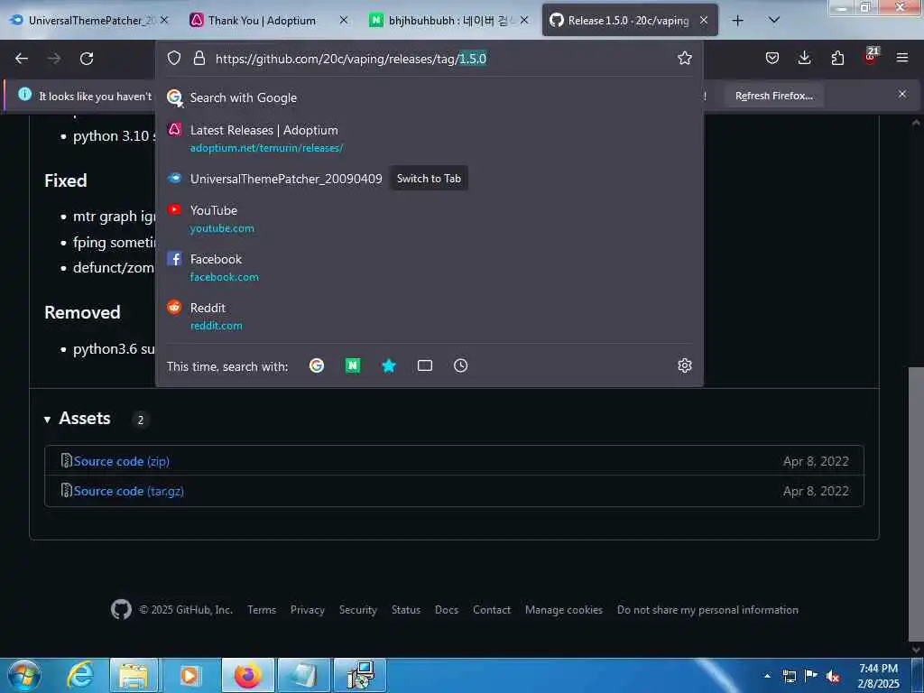The width and height of the screenshot is (924, 693).
Task: Search this time in History clock icon
Action: (461, 365)
